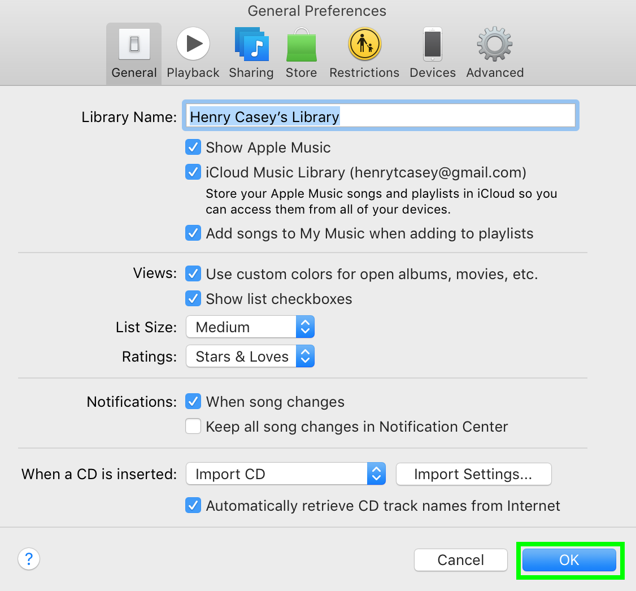Switch to the Playback tab label
Viewport: 636px width, 591px height.
point(193,73)
